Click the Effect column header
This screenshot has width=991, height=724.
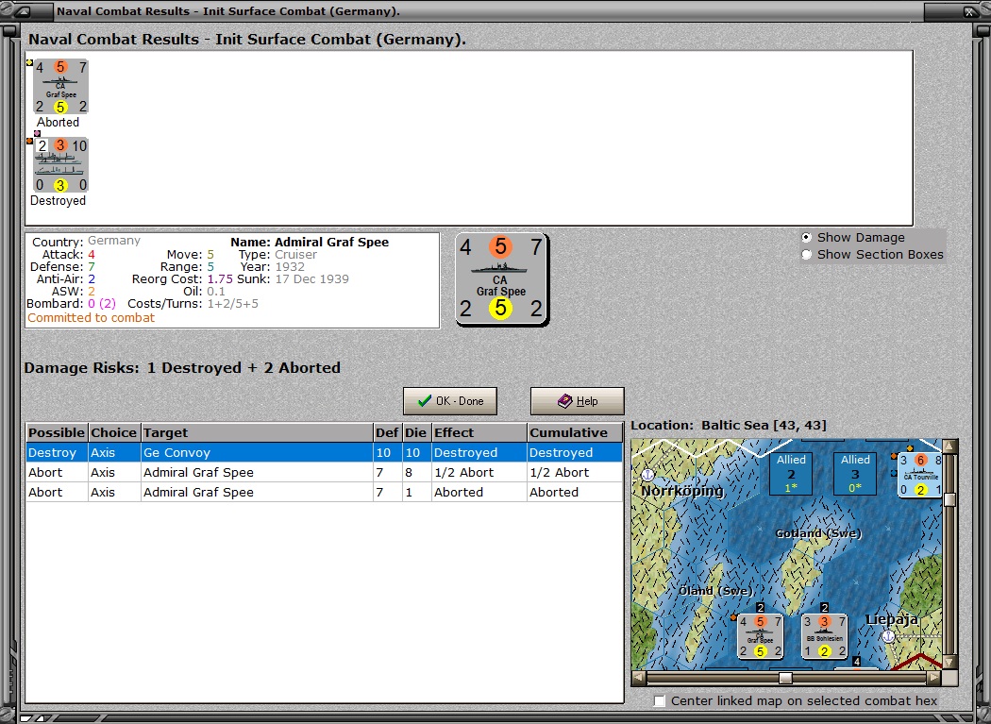click(x=479, y=433)
